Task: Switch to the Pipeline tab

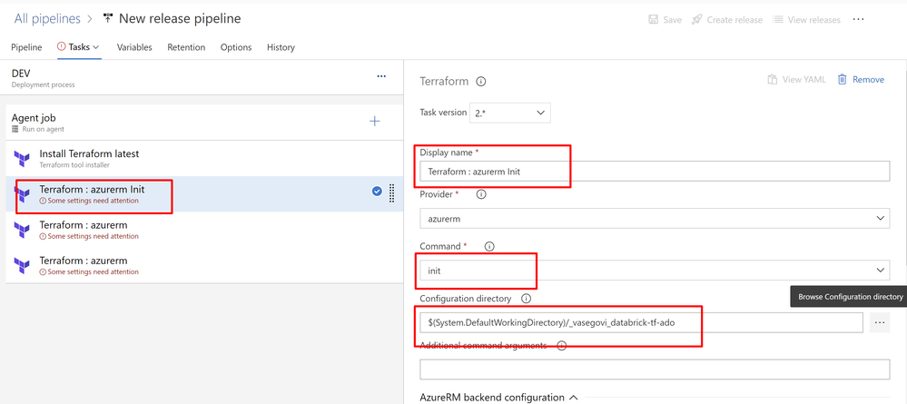Action: (26, 47)
